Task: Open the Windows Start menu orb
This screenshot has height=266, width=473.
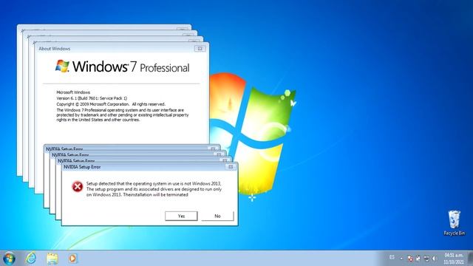Action: point(9,259)
